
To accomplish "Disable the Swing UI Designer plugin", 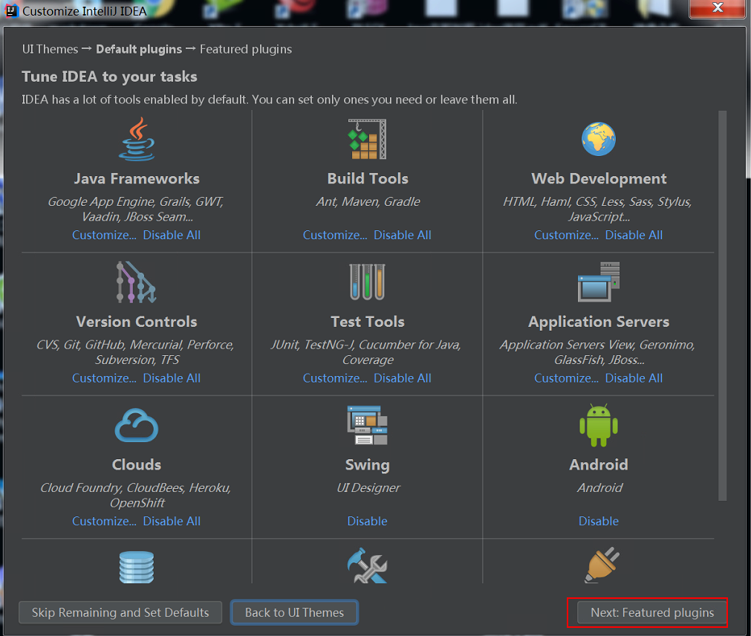I will (x=368, y=521).
